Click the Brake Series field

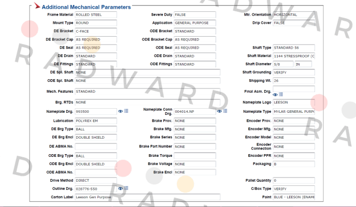coord(195,137)
